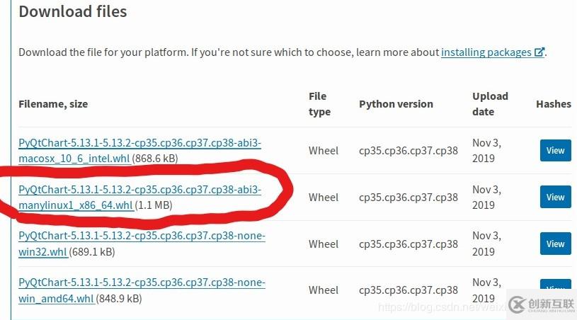Click the File type column header
577x320 pixels.
319,103
